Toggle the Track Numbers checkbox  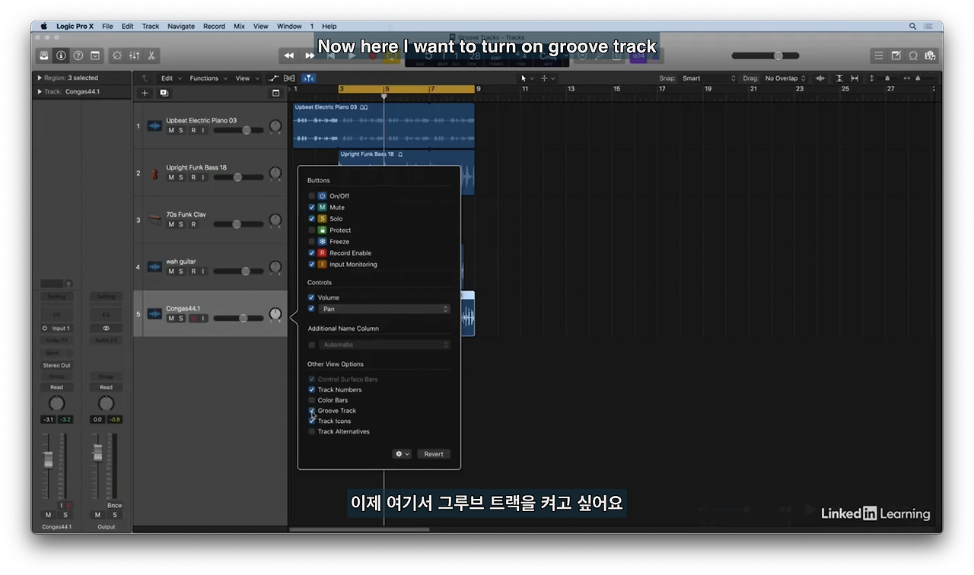(x=311, y=389)
